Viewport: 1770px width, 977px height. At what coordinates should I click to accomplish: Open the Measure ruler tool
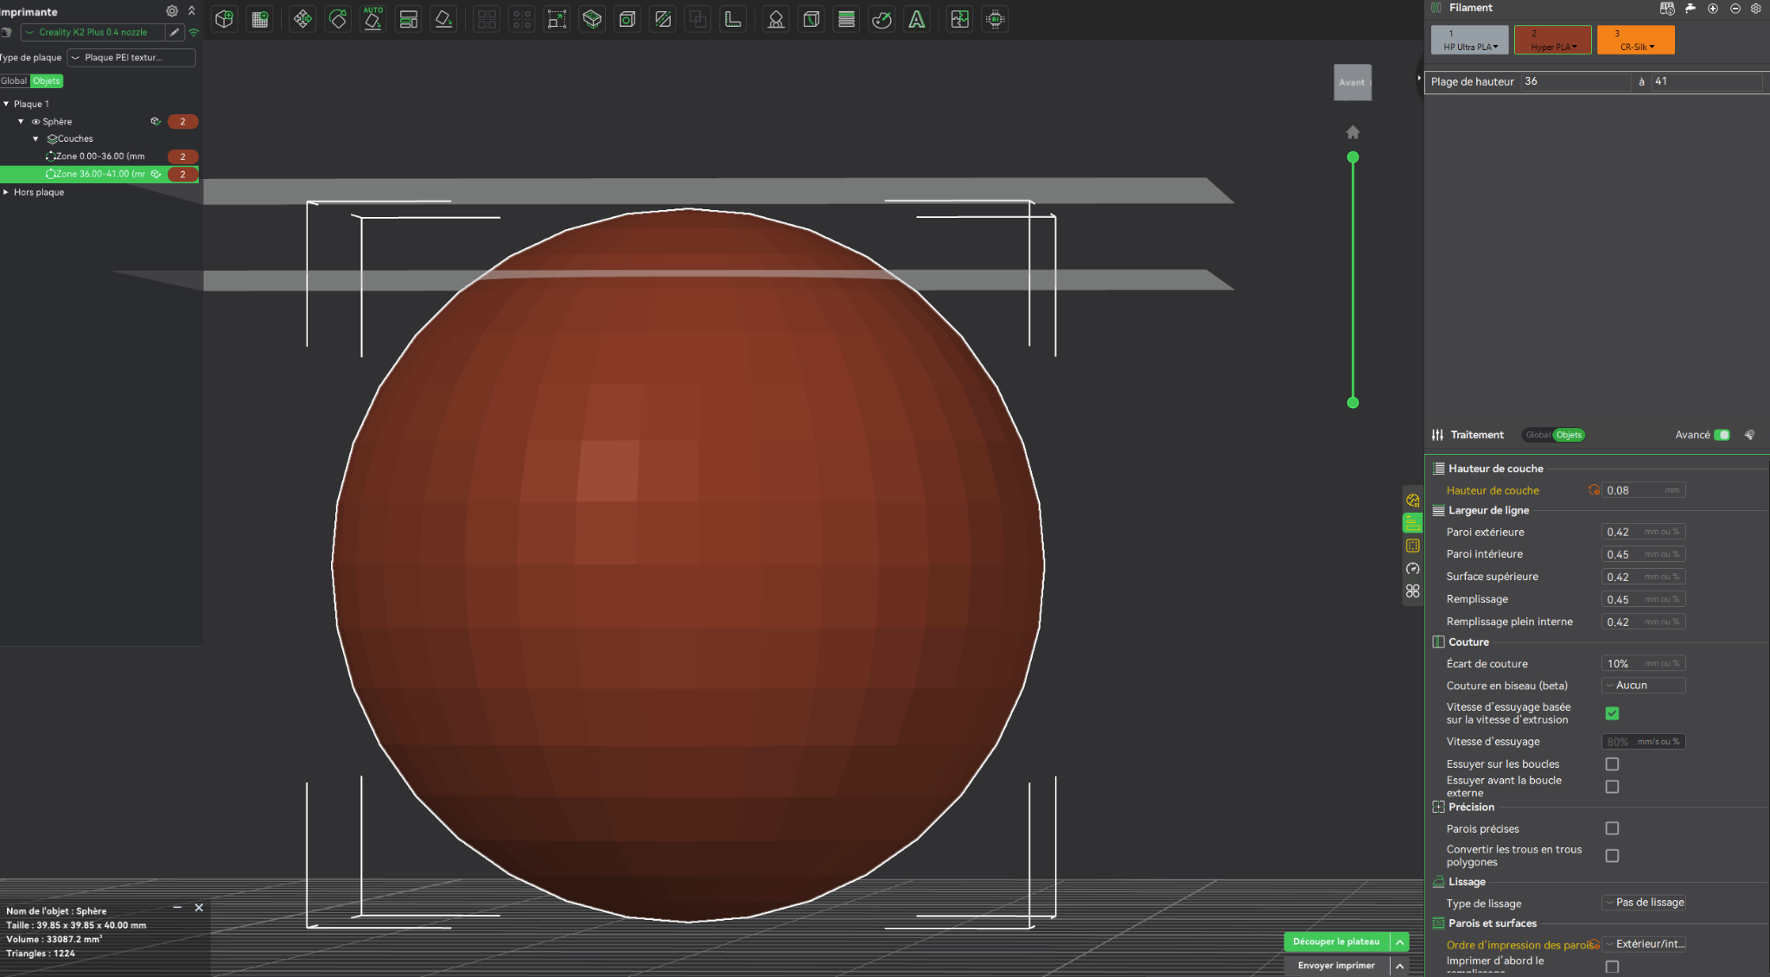tap(733, 19)
